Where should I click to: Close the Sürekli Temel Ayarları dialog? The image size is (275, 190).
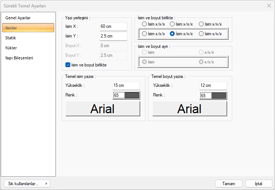pyautogui.click(x=269, y=6)
